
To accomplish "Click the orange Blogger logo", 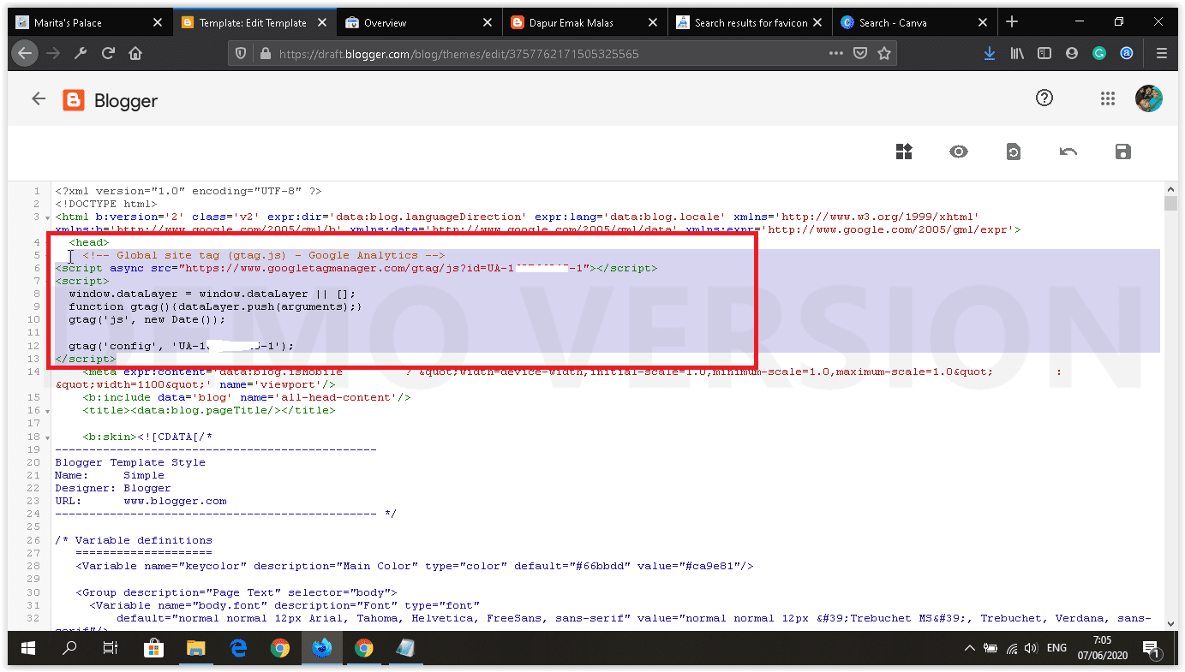I will point(74,100).
